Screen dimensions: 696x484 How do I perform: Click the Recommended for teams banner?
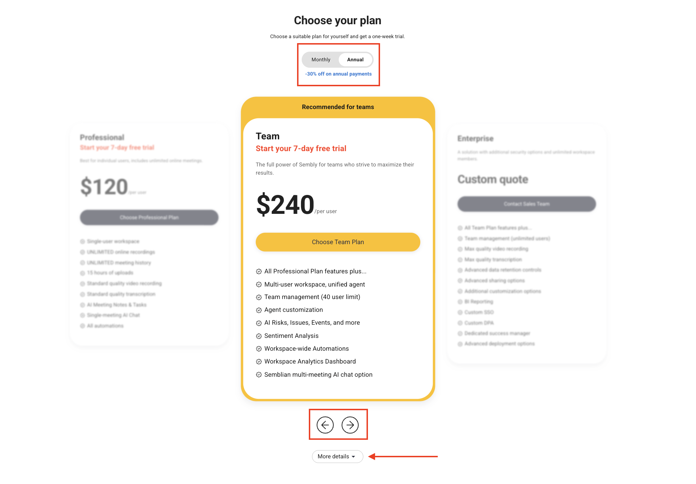338,107
